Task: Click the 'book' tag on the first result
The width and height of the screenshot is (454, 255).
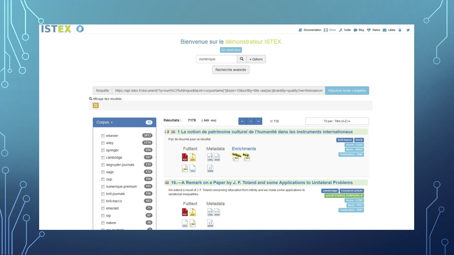Action: [359, 140]
